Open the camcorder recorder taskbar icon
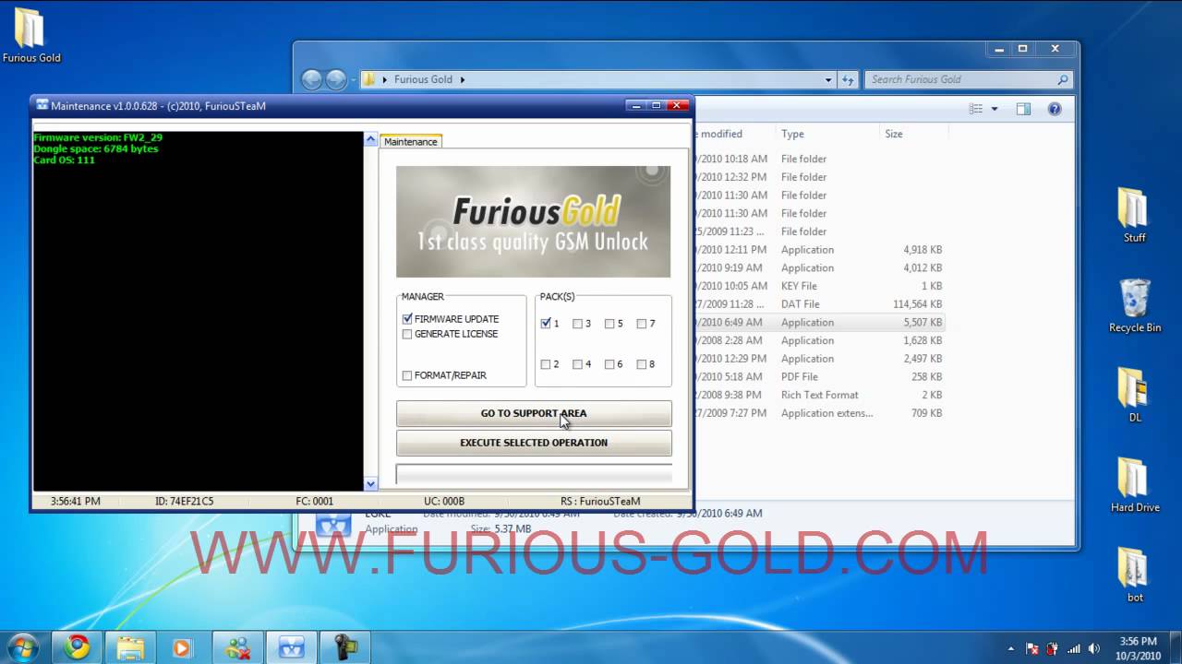 345,647
